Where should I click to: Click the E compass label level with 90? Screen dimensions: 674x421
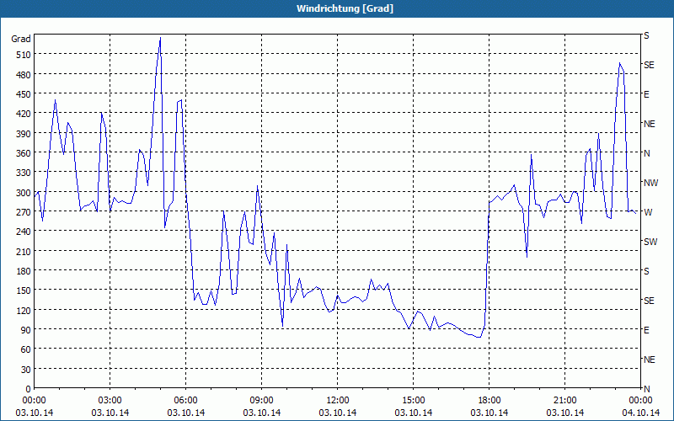tap(646, 330)
